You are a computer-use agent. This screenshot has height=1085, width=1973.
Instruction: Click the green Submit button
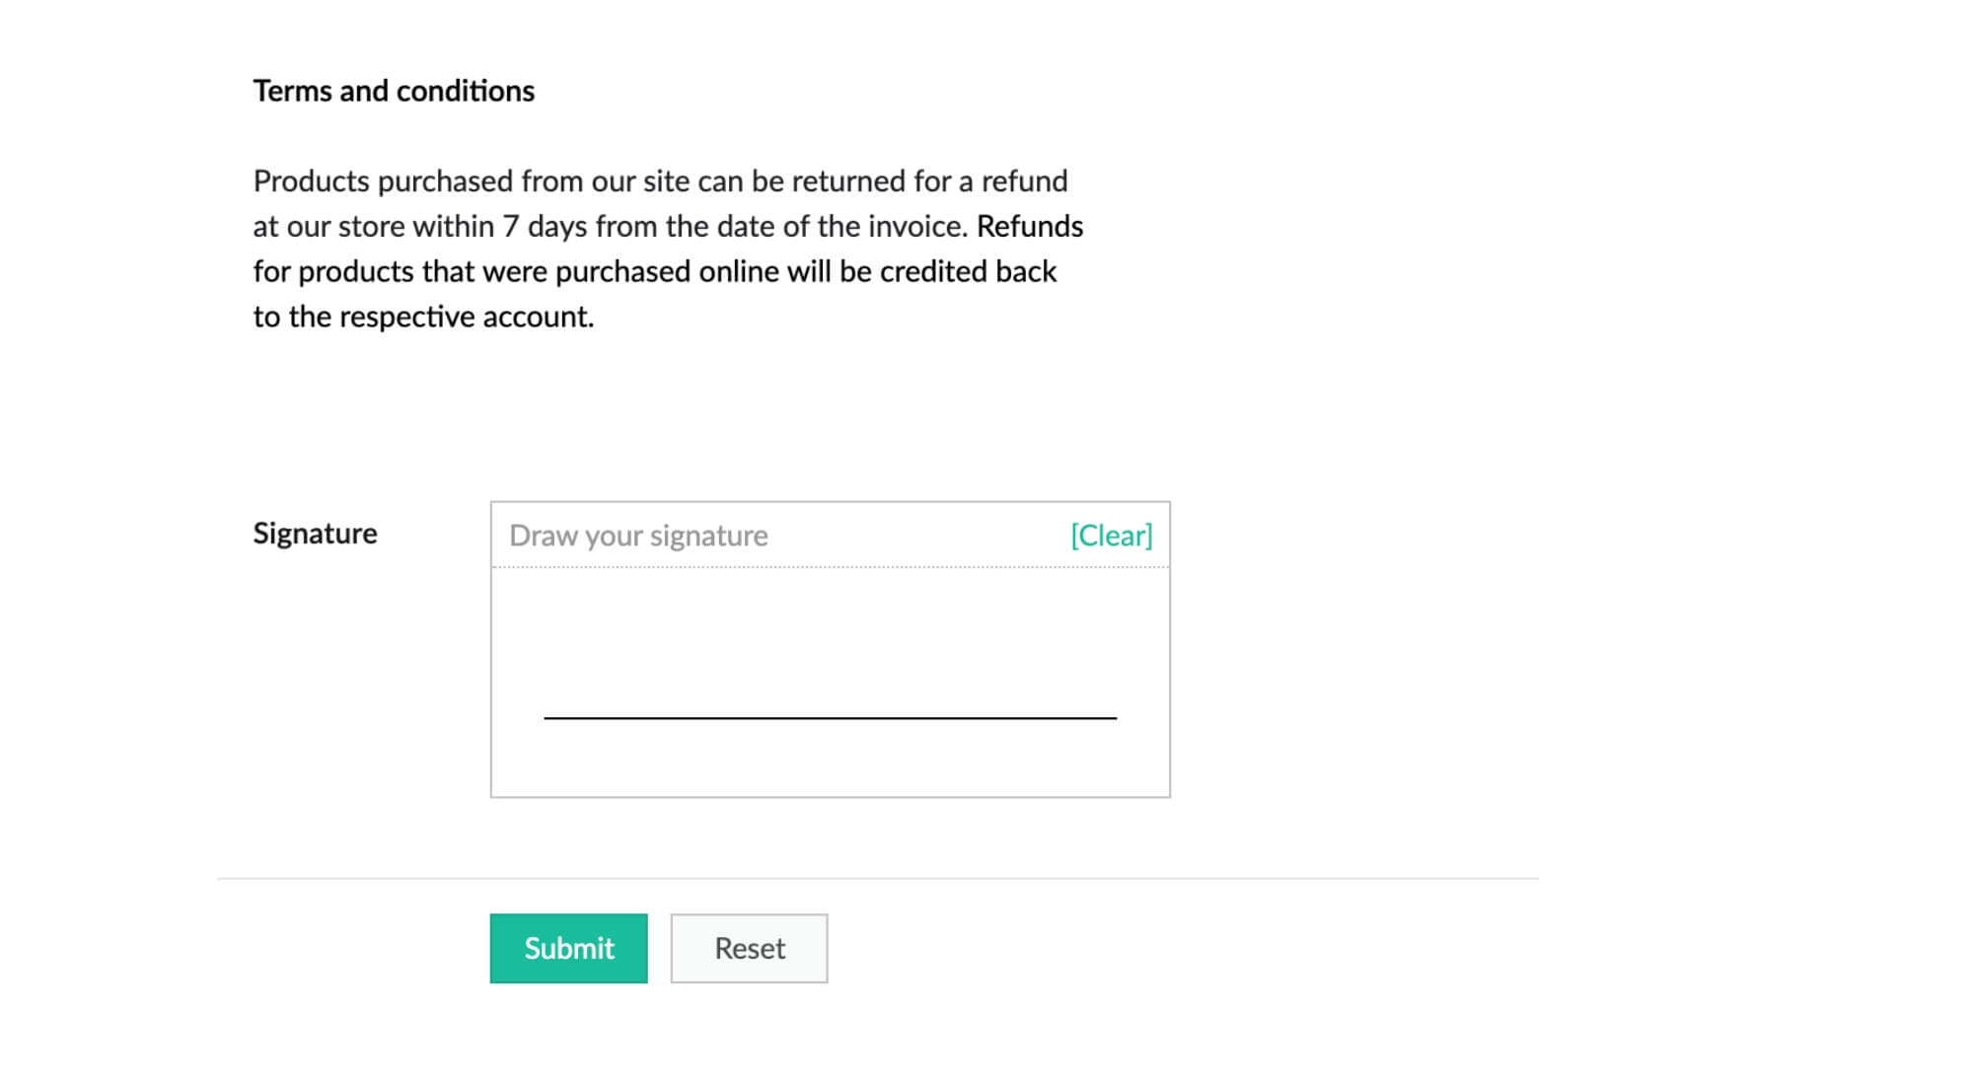[568, 948]
